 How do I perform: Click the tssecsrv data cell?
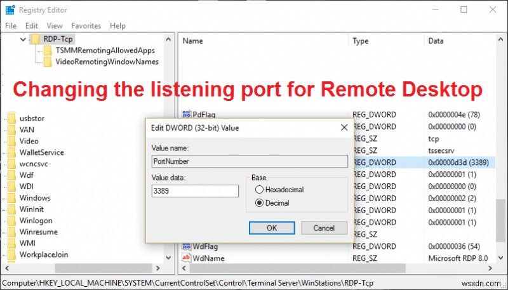tap(441, 150)
